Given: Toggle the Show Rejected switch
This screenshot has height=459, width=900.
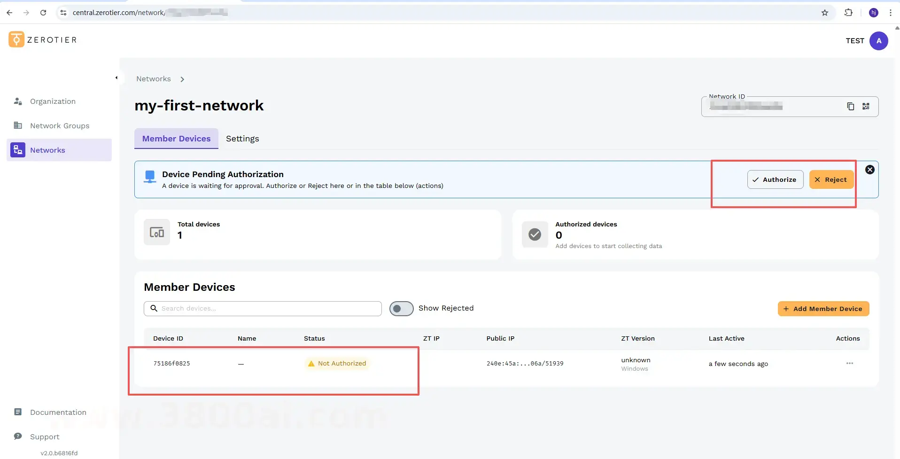Looking at the screenshot, I should pos(401,309).
